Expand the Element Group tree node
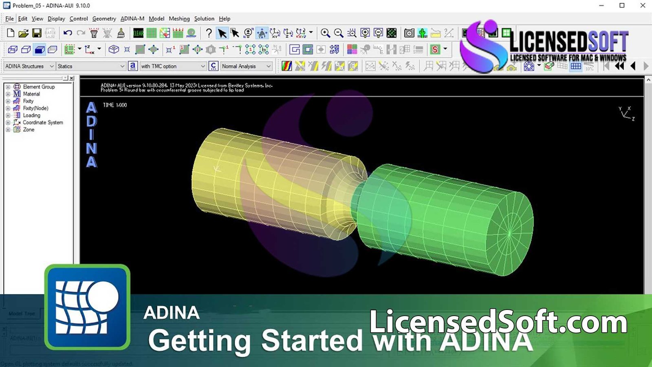Screen dimensions: 652x367 [x=8, y=87]
